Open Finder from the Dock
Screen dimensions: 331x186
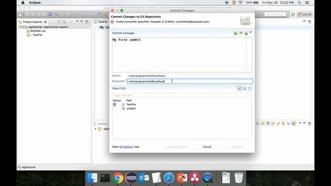pyautogui.click(x=92, y=178)
